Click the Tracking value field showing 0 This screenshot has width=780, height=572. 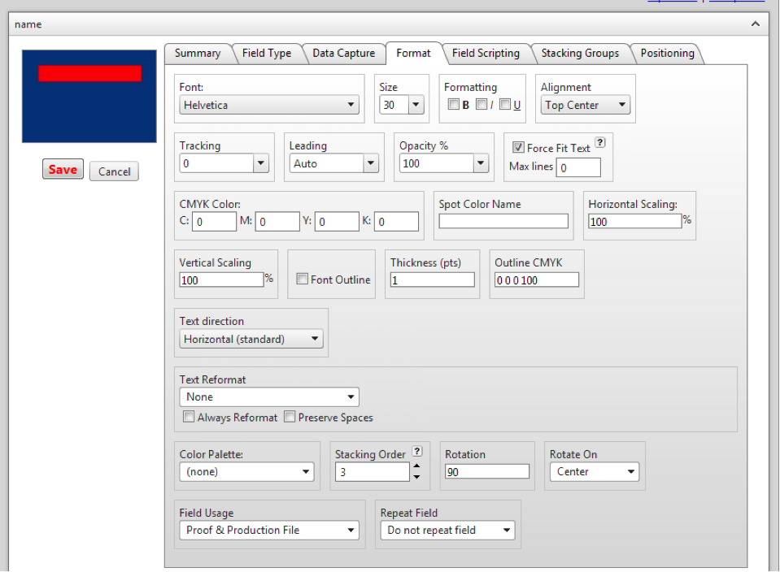tap(217, 163)
